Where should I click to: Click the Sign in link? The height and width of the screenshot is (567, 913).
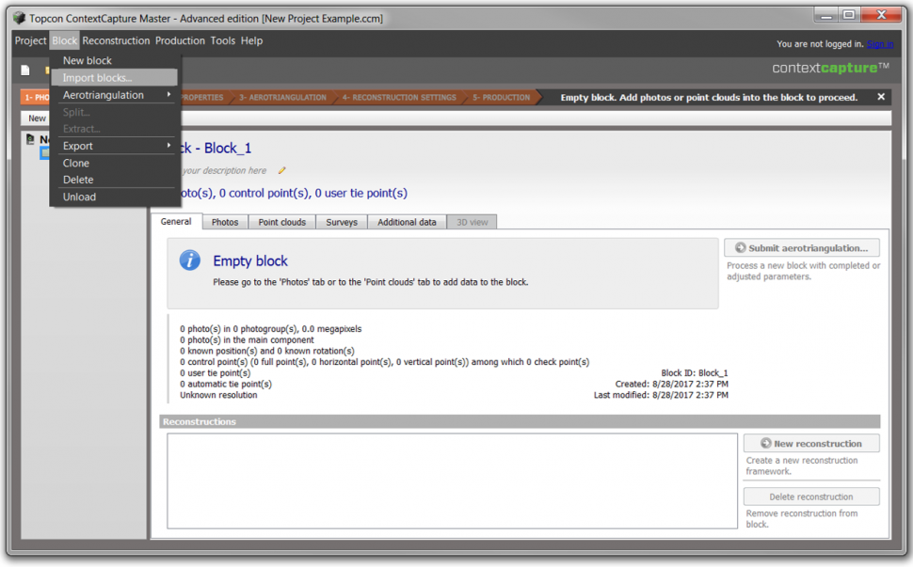880,44
